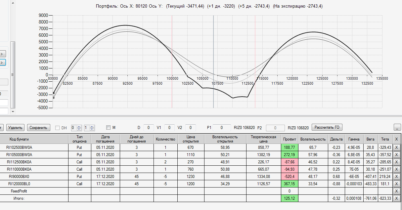This screenshot has height=210, width=402.
Task: Click the P2 input field
Action: tap(275, 128)
